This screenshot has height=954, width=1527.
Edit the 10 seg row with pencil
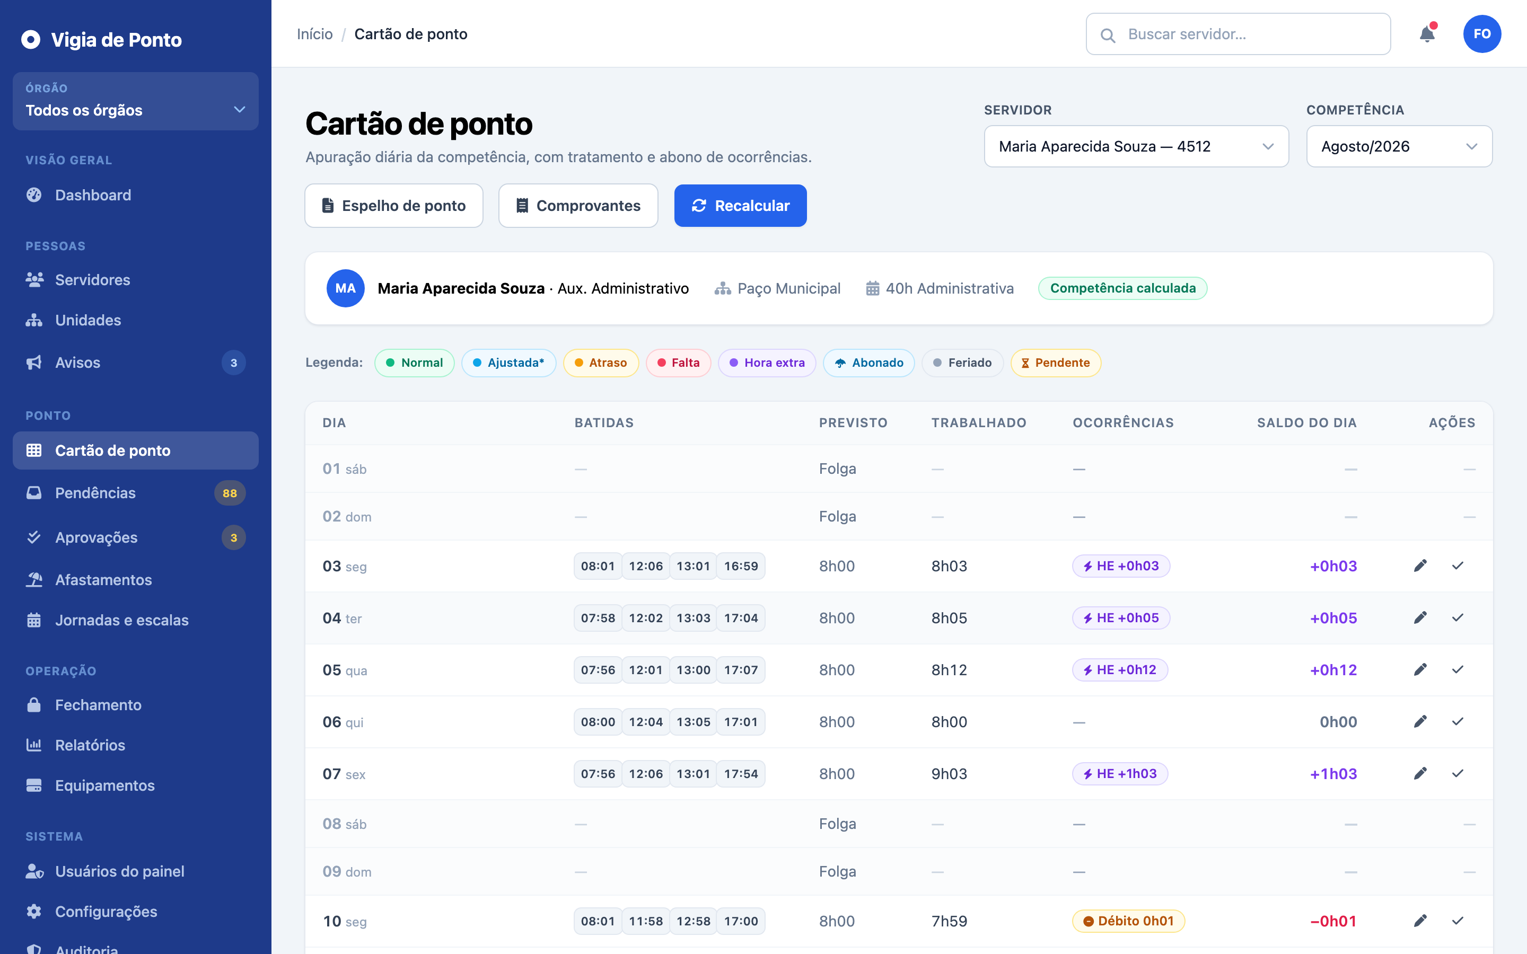point(1420,921)
